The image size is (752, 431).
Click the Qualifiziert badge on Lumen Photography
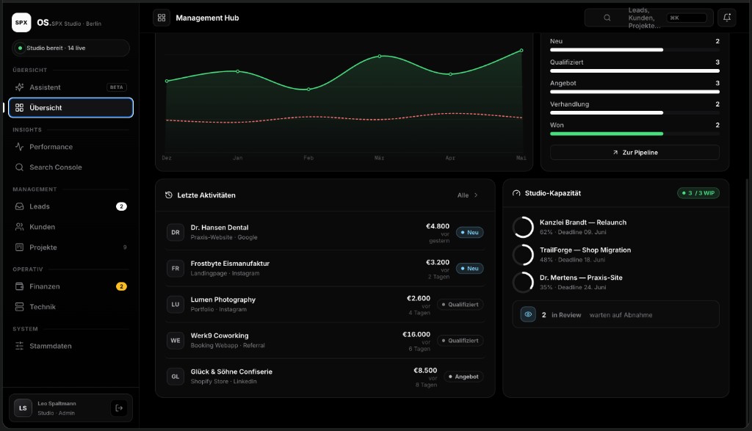tap(460, 305)
